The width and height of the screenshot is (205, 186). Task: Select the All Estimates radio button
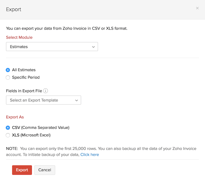click(8, 70)
